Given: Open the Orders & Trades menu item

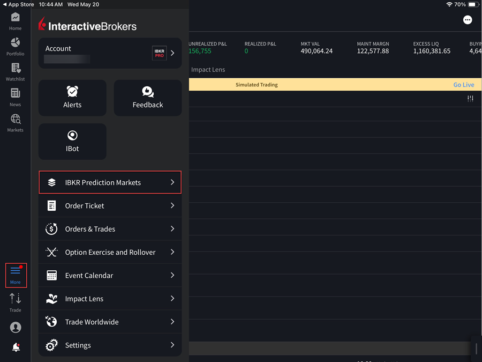Looking at the screenshot, I should tap(110, 228).
